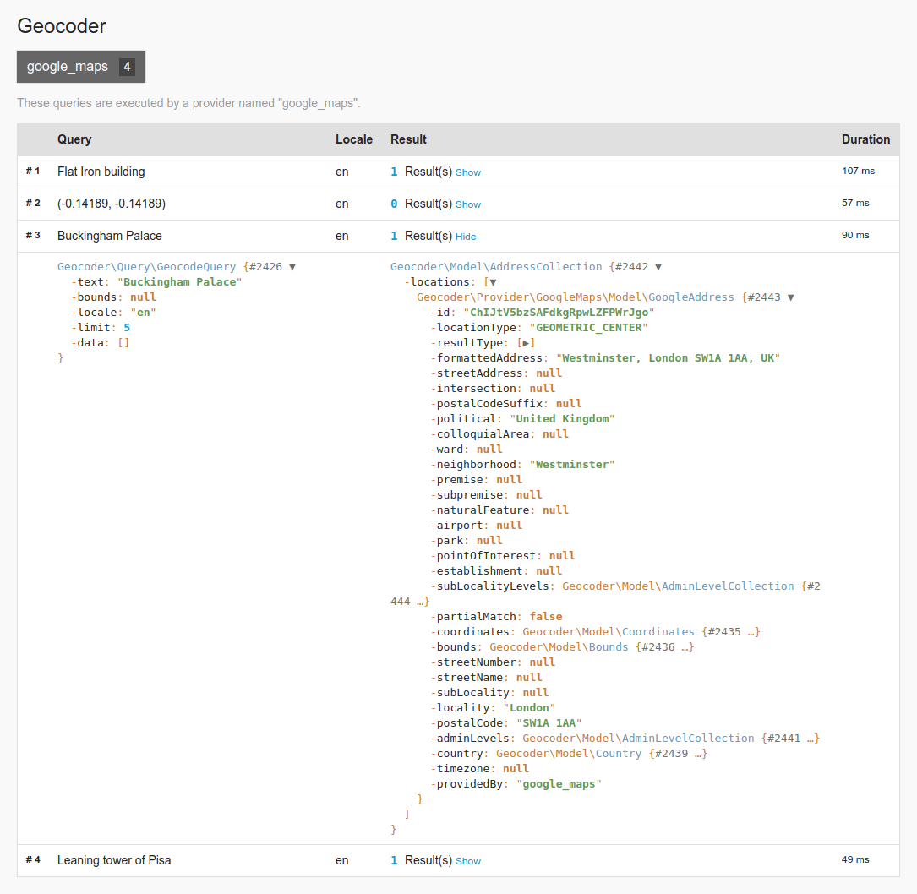The image size is (917, 894).
Task: Collapse the locations array arrow
Action: click(493, 282)
